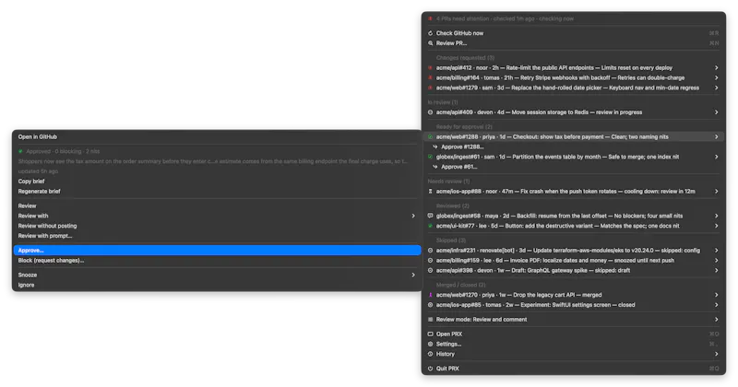This screenshot has height=387, width=738.
Task: Click the 'Ready for approval (2)' section header
Action: coord(464,127)
